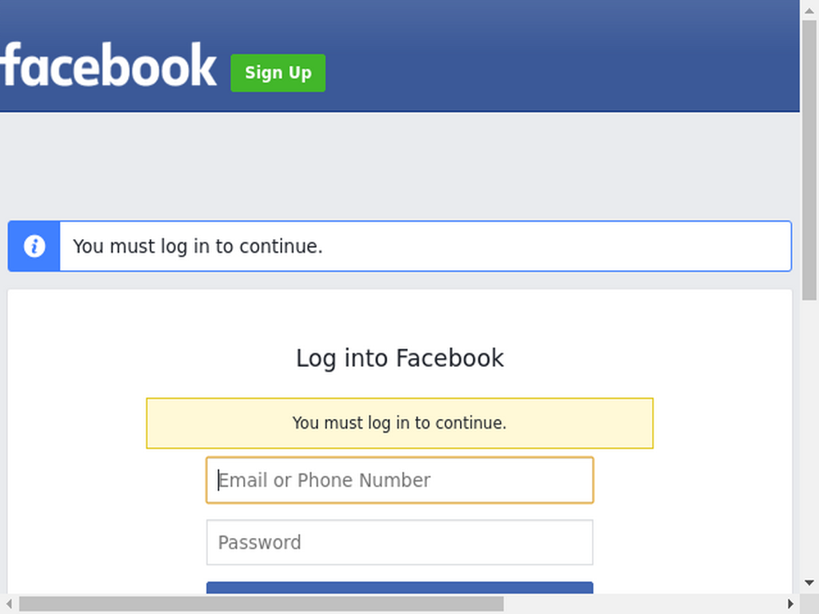Click the vertical scrollbar up arrow
This screenshot has height=614, width=819.
(809, 10)
